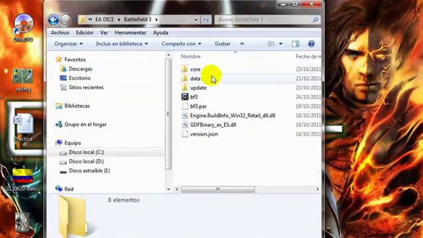Select the Engine.BuildInfo dll icon

[185, 116]
